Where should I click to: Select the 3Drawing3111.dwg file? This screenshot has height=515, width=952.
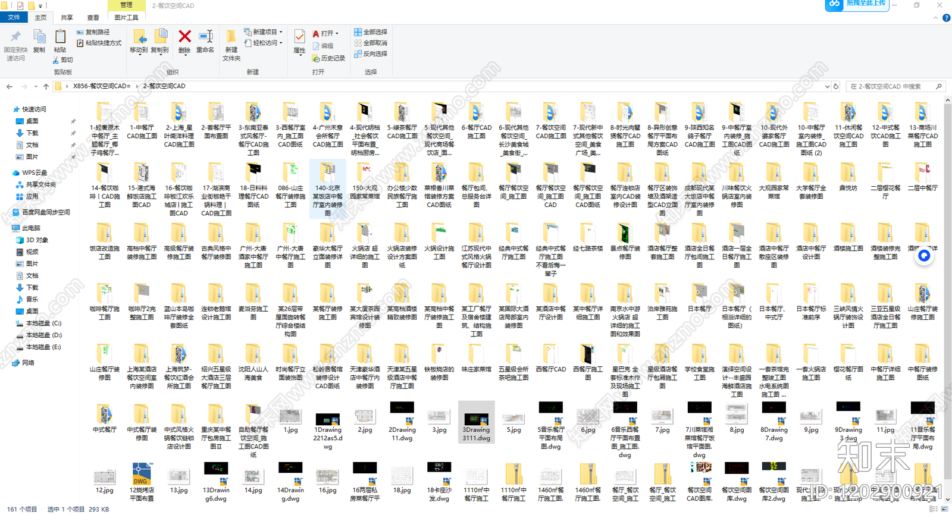[x=476, y=422]
